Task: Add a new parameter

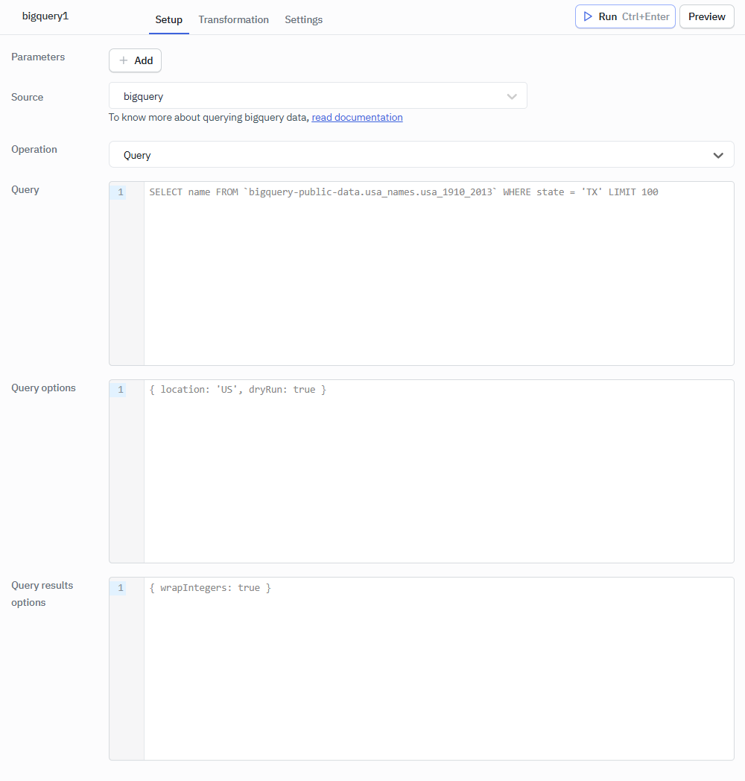Action: pyautogui.click(x=135, y=60)
